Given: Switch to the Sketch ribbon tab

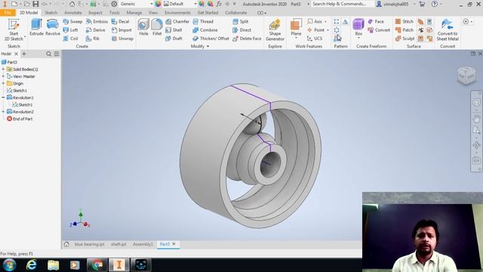Looking at the screenshot, I should [x=51, y=13].
